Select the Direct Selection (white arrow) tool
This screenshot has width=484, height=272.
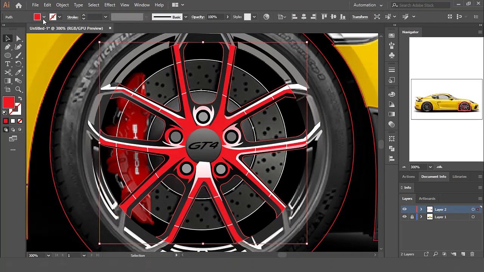(19, 39)
